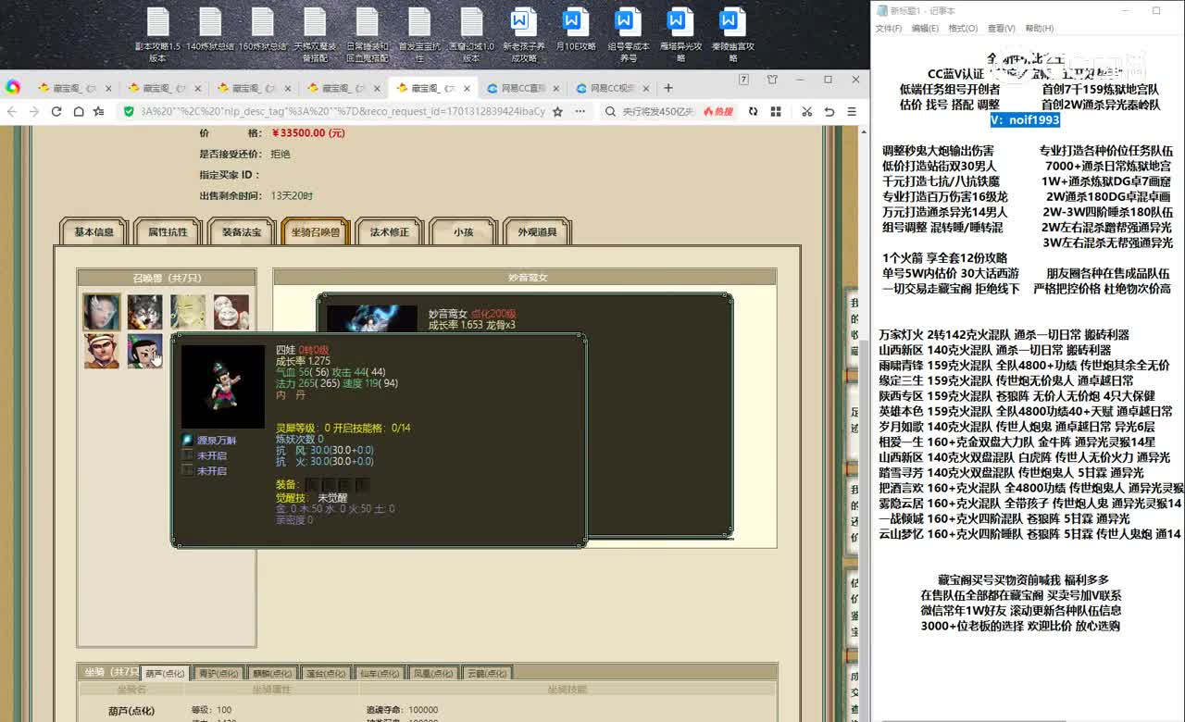
Task: Switch to the 属性抗性 tab
Action: tap(168, 232)
